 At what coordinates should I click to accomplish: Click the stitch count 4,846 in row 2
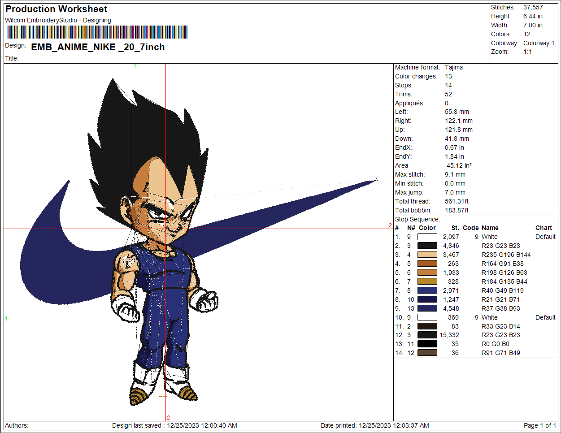click(451, 246)
